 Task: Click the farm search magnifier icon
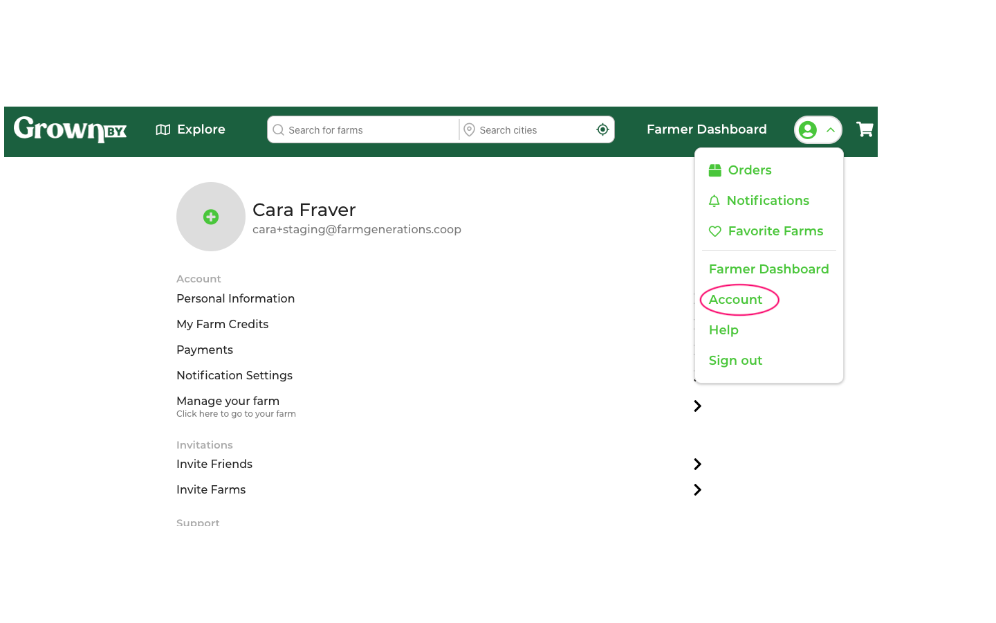[x=278, y=130]
